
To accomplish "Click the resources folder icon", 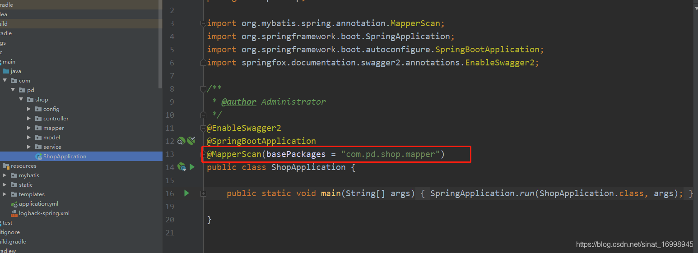I will coord(6,166).
